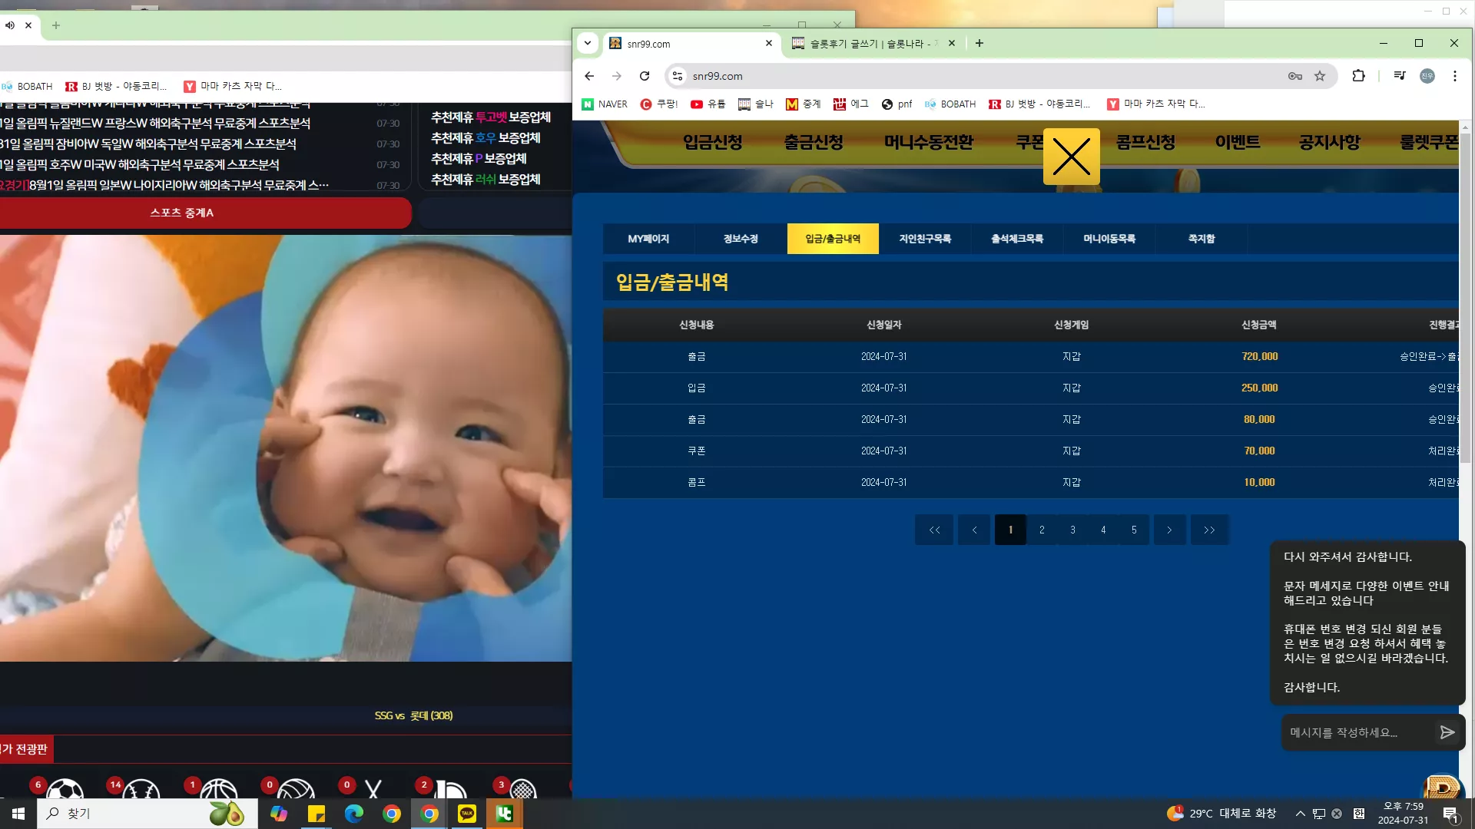Switch to the 정보수정 tab

coord(741,239)
